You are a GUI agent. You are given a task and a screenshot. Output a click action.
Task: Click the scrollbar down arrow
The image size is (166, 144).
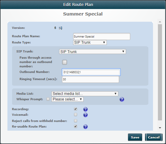[160, 128]
